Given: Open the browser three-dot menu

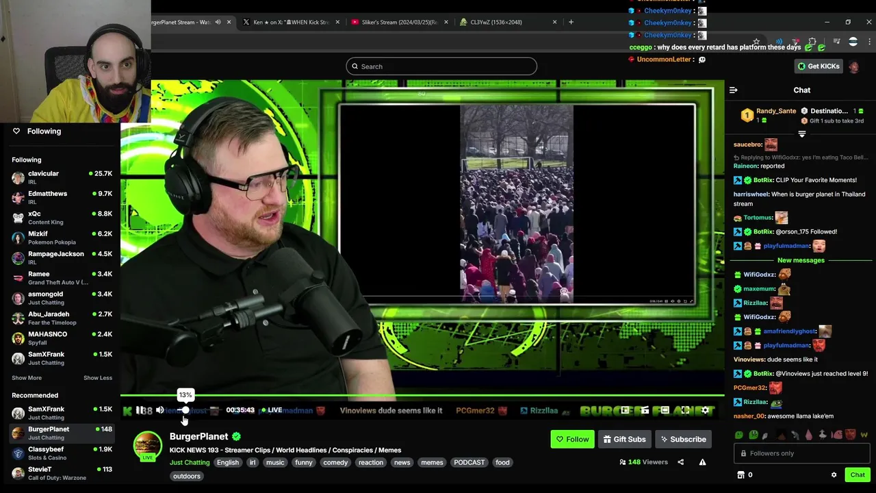Looking at the screenshot, I should point(870,42).
